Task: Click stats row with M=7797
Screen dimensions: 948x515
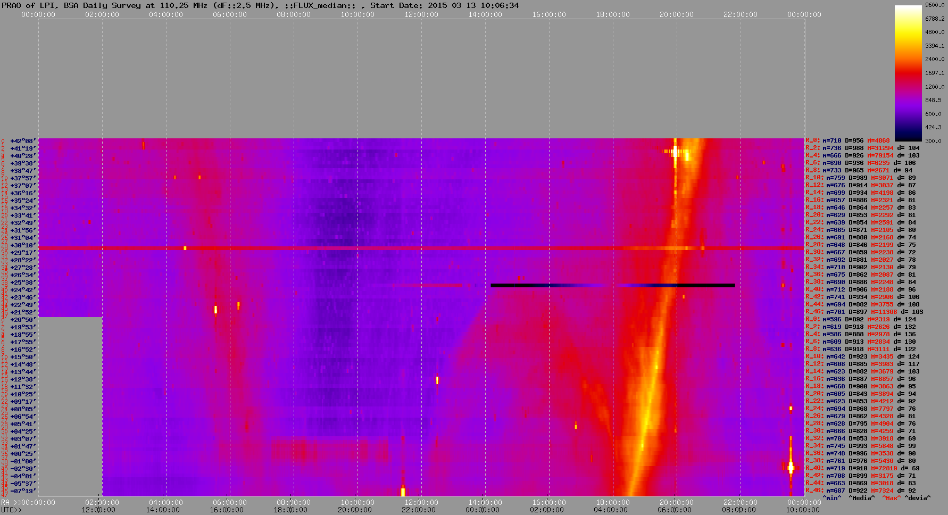Action: pos(861,409)
